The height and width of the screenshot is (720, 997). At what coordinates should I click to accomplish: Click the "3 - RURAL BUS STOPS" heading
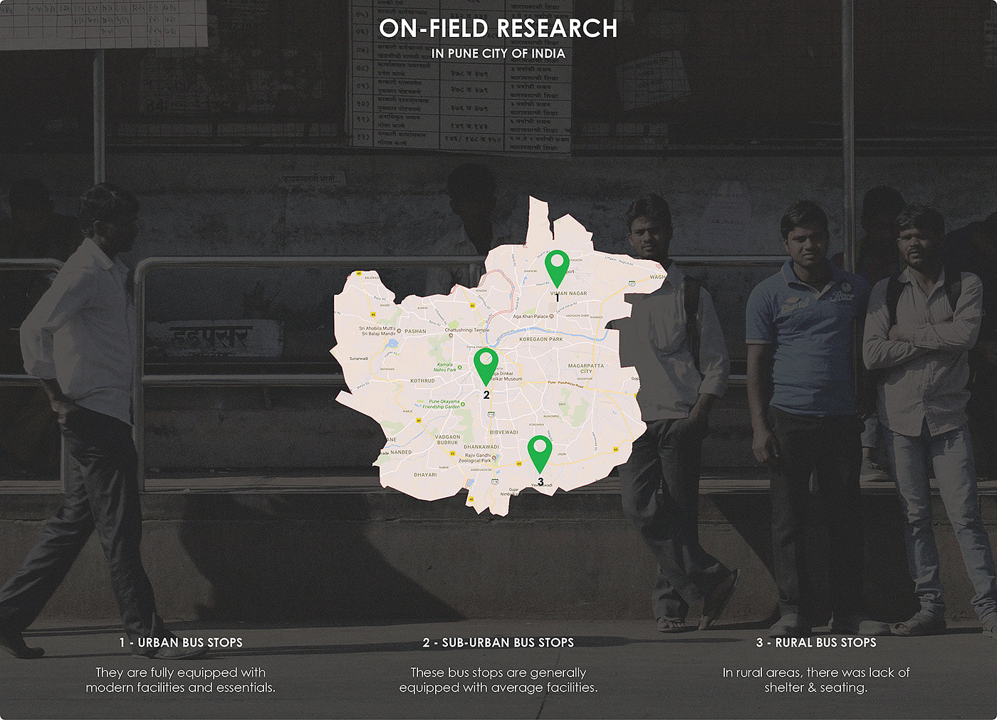click(816, 642)
